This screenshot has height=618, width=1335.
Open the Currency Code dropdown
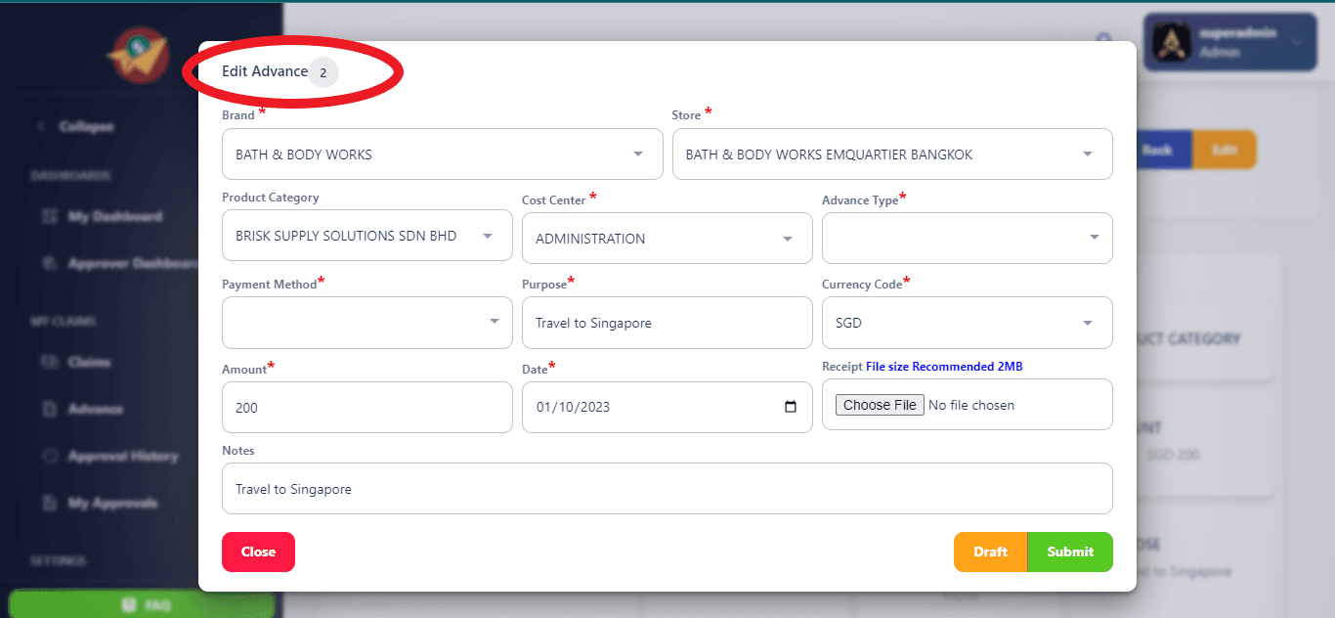click(967, 323)
